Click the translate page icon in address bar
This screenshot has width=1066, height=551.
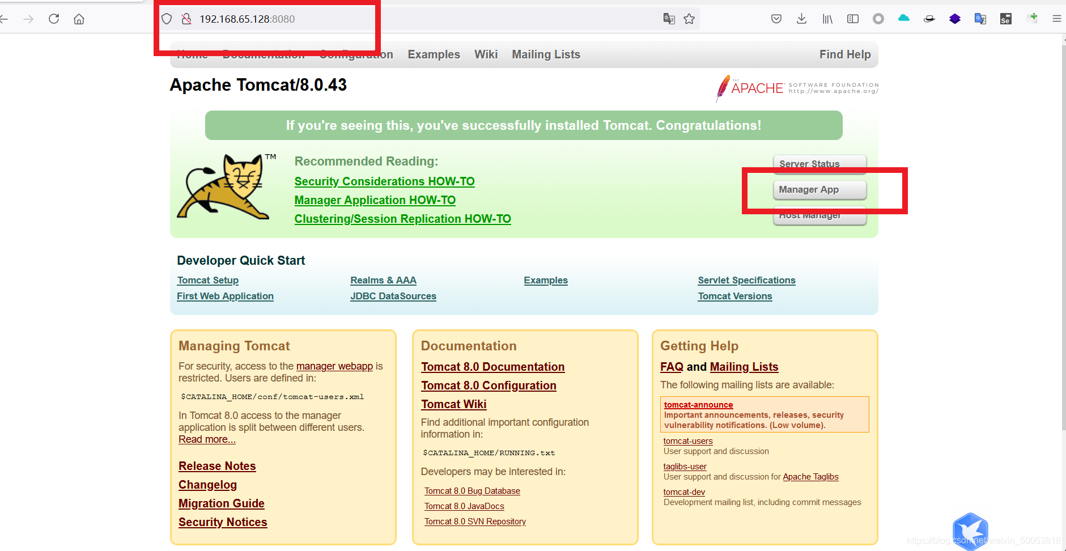(669, 19)
